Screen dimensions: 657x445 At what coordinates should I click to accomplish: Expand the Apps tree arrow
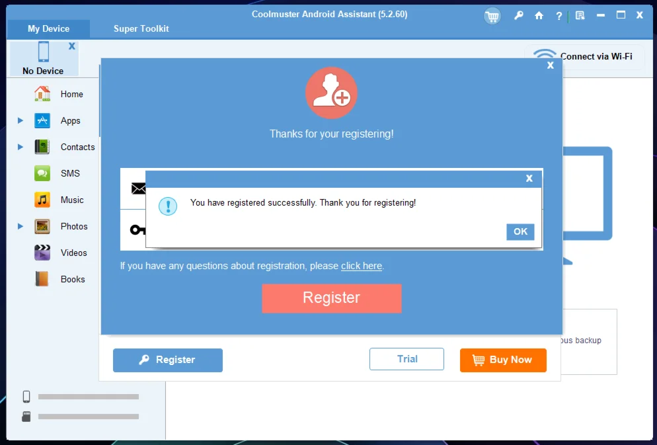point(20,121)
